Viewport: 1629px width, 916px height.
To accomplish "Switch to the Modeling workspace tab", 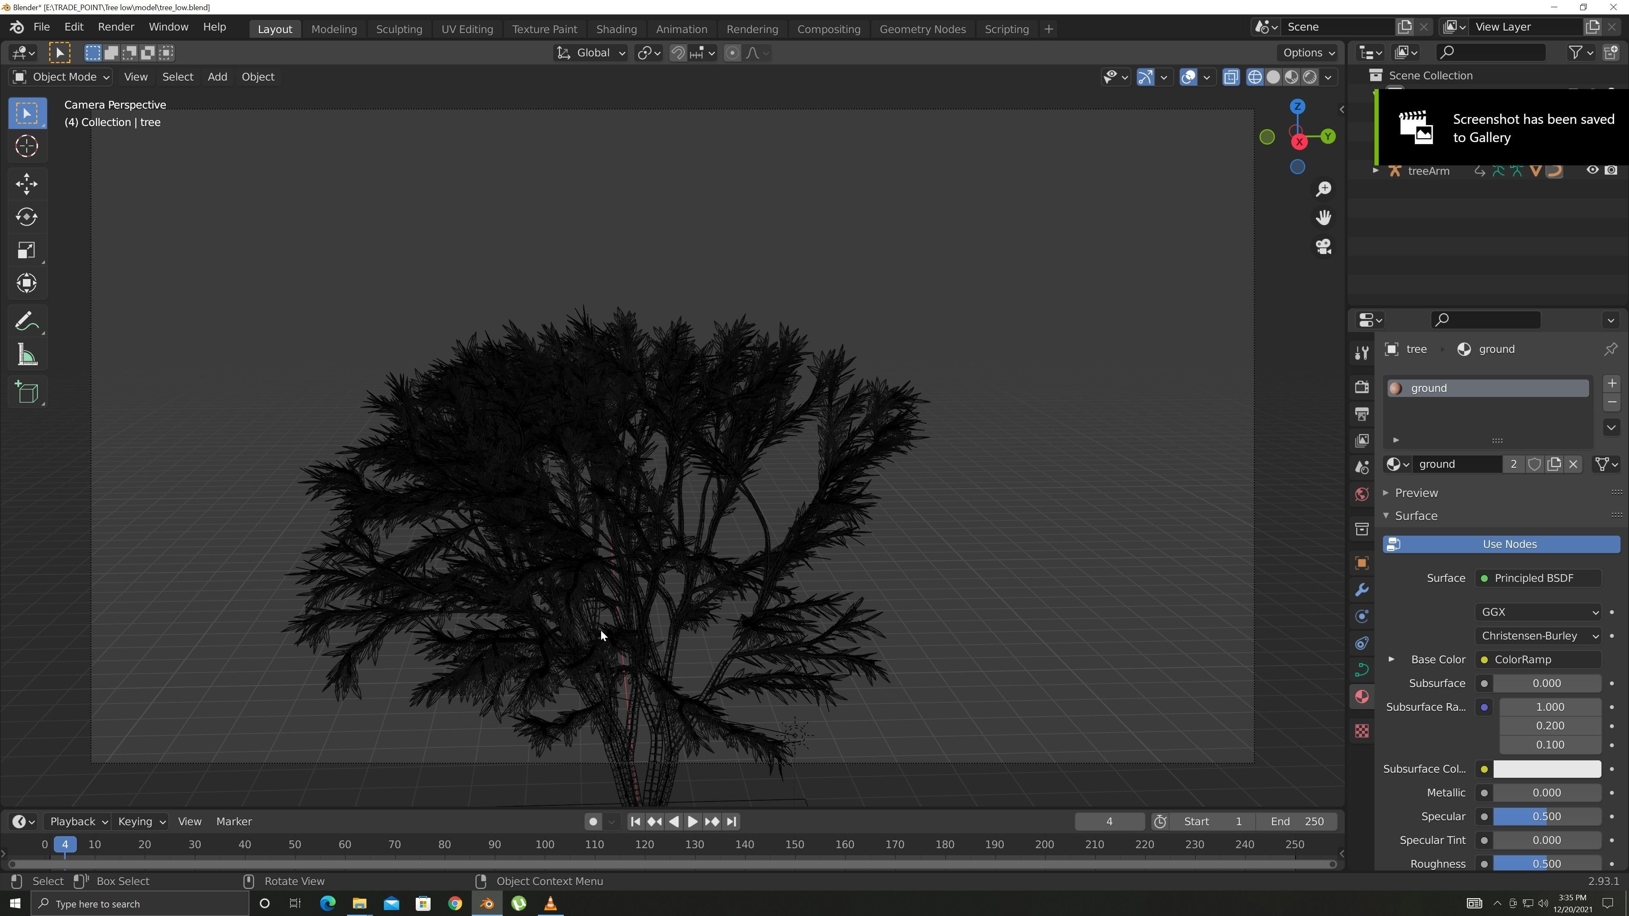I will coord(334,29).
